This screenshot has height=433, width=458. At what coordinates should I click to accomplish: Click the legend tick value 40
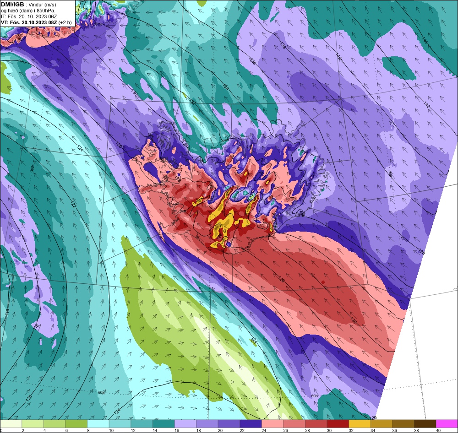[438, 430]
